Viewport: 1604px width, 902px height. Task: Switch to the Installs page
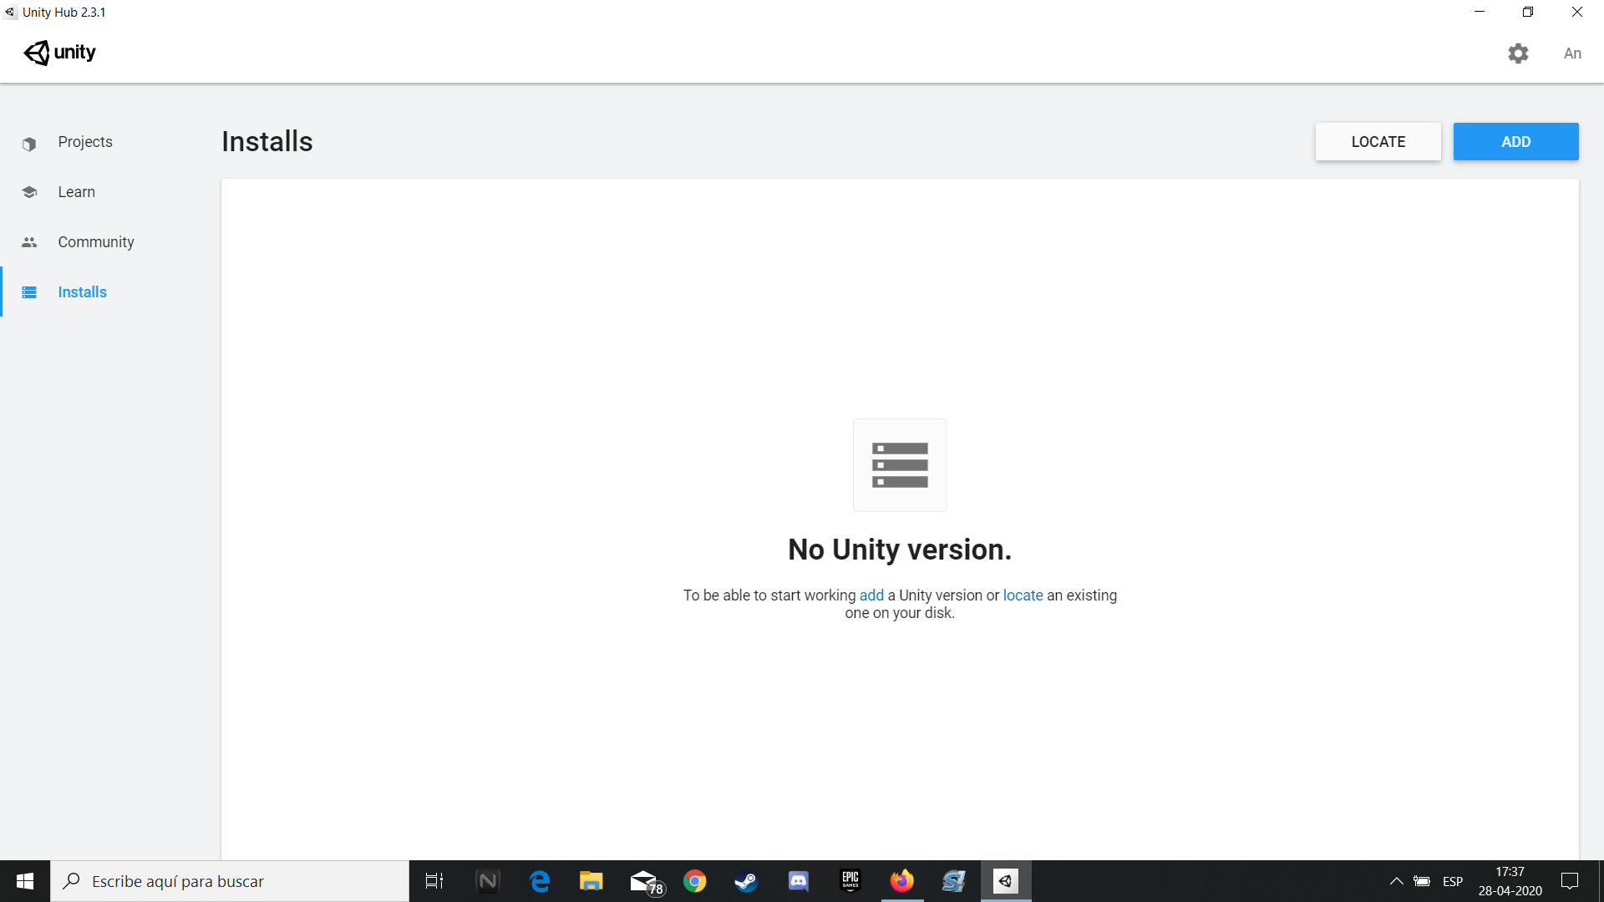coord(82,291)
